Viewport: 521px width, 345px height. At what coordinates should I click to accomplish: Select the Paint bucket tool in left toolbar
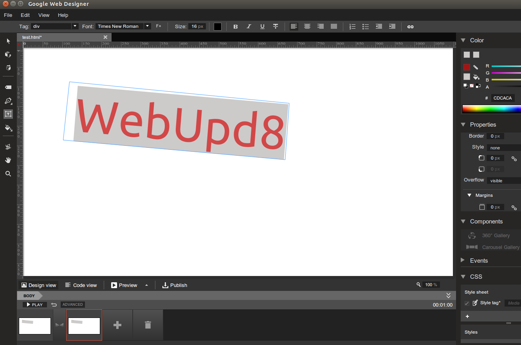pos(8,127)
